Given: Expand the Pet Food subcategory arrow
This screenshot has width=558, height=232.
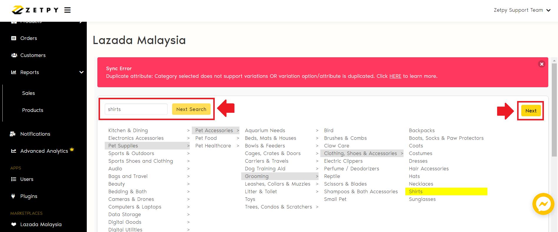Looking at the screenshot, I should click(x=238, y=138).
